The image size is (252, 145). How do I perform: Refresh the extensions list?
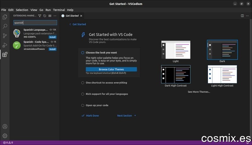pyautogui.click(x=45, y=16)
